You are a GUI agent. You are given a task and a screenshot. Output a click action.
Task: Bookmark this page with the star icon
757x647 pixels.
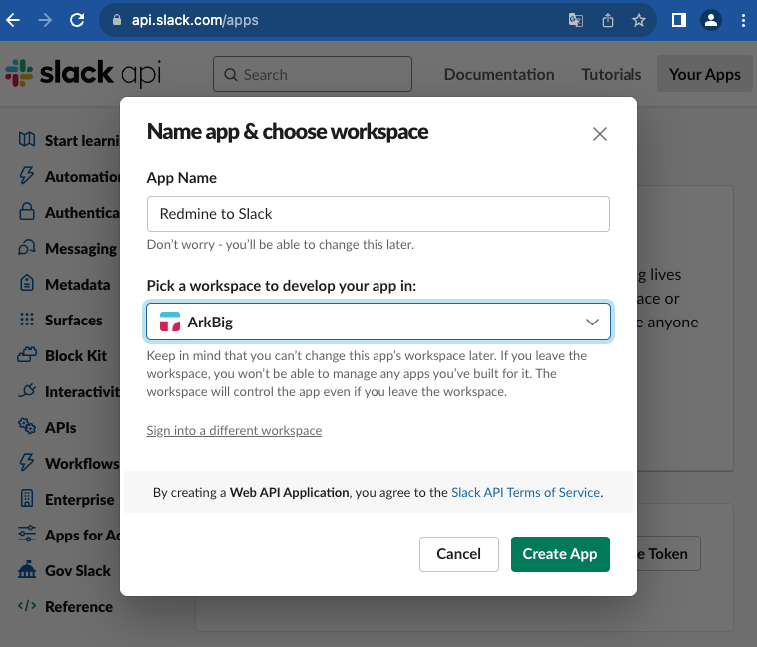[639, 20]
